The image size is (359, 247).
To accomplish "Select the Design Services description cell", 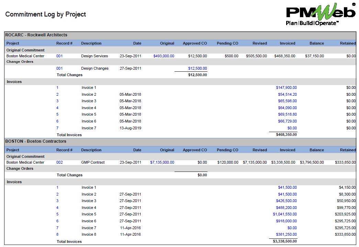I will [x=94, y=56].
